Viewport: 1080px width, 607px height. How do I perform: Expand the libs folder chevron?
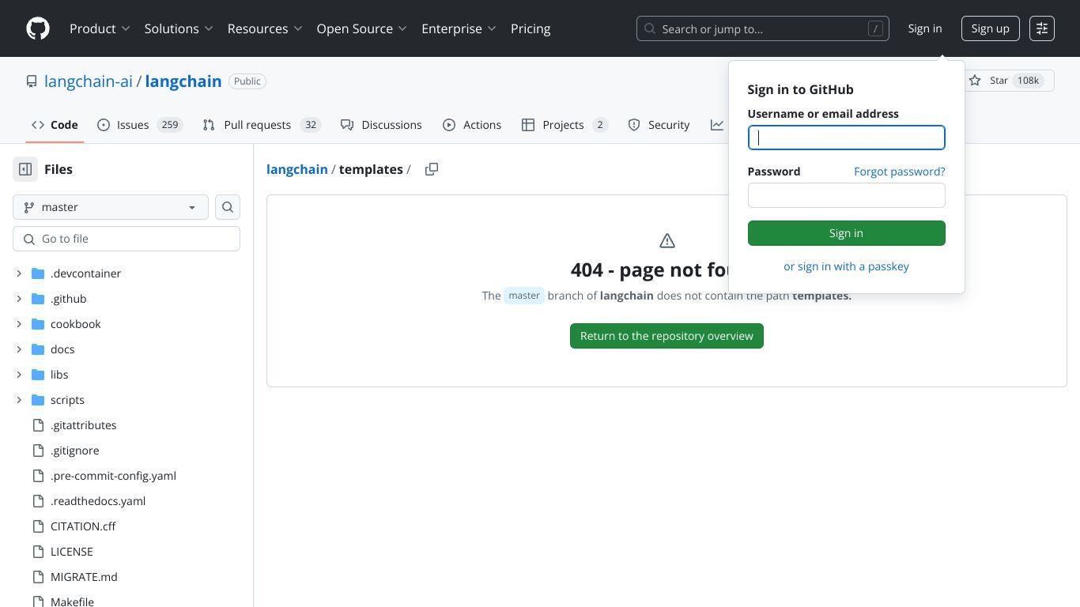click(x=19, y=375)
